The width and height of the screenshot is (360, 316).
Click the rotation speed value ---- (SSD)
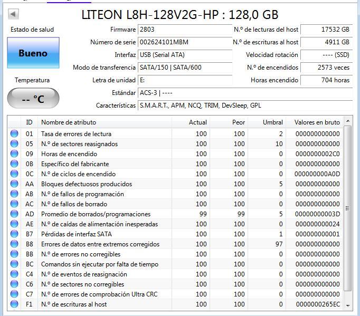coord(326,55)
